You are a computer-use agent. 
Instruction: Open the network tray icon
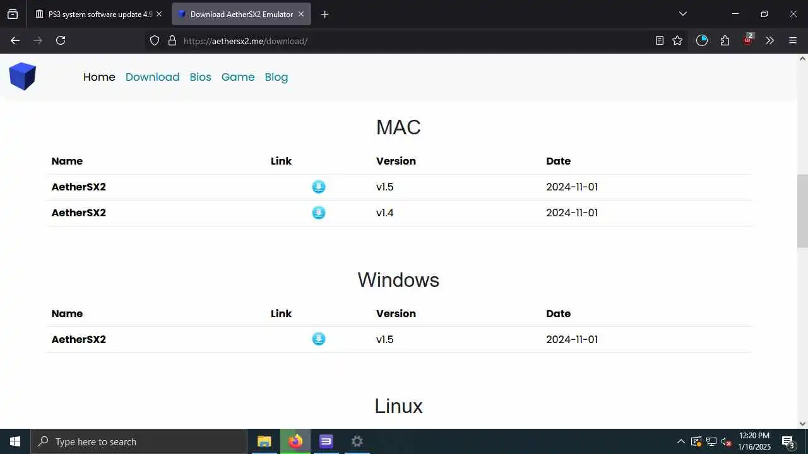click(x=711, y=441)
